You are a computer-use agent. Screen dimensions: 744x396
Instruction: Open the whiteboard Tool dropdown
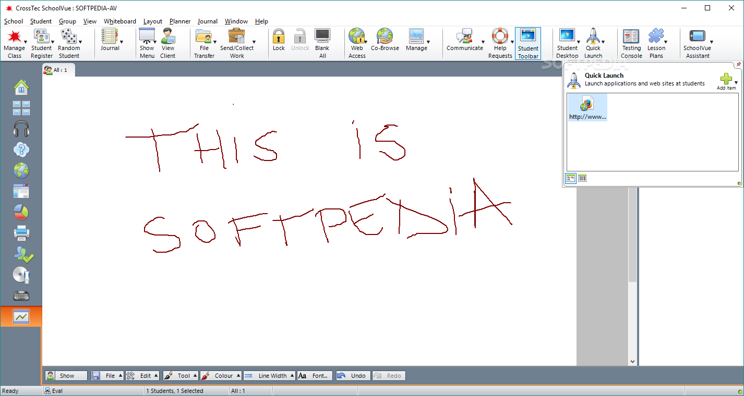[x=181, y=376]
